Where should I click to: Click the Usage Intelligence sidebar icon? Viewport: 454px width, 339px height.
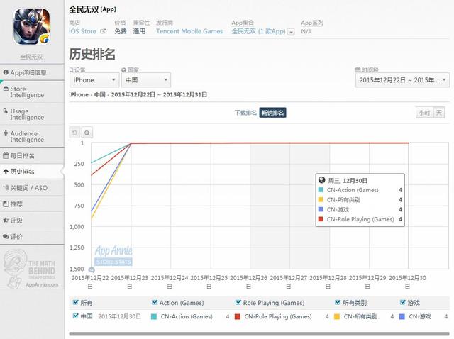tap(6, 111)
